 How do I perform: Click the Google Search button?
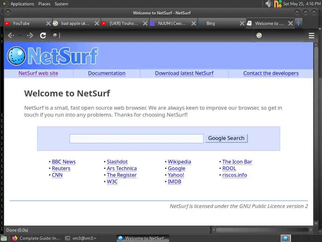click(226, 138)
